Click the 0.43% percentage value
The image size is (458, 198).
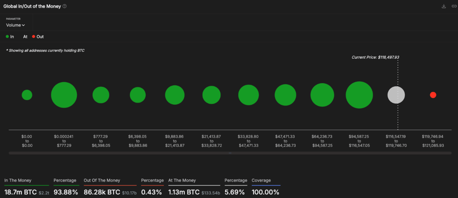pyautogui.click(x=151, y=192)
